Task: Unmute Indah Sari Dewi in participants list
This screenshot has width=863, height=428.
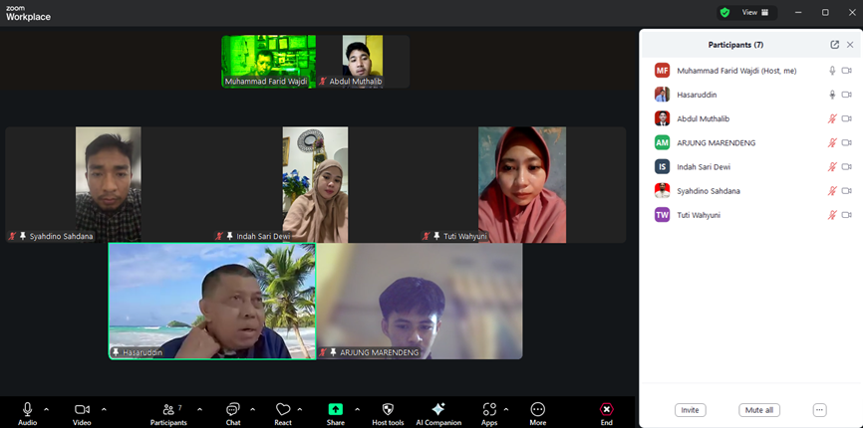Action: tap(833, 167)
